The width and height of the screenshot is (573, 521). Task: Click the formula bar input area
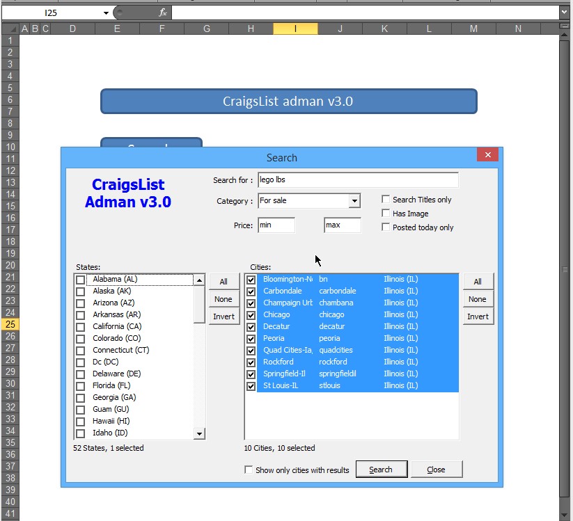tap(366, 13)
